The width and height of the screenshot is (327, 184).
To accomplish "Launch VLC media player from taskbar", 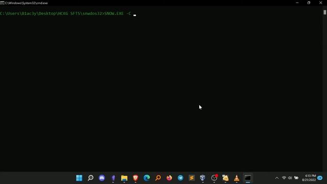I will tap(237, 178).
